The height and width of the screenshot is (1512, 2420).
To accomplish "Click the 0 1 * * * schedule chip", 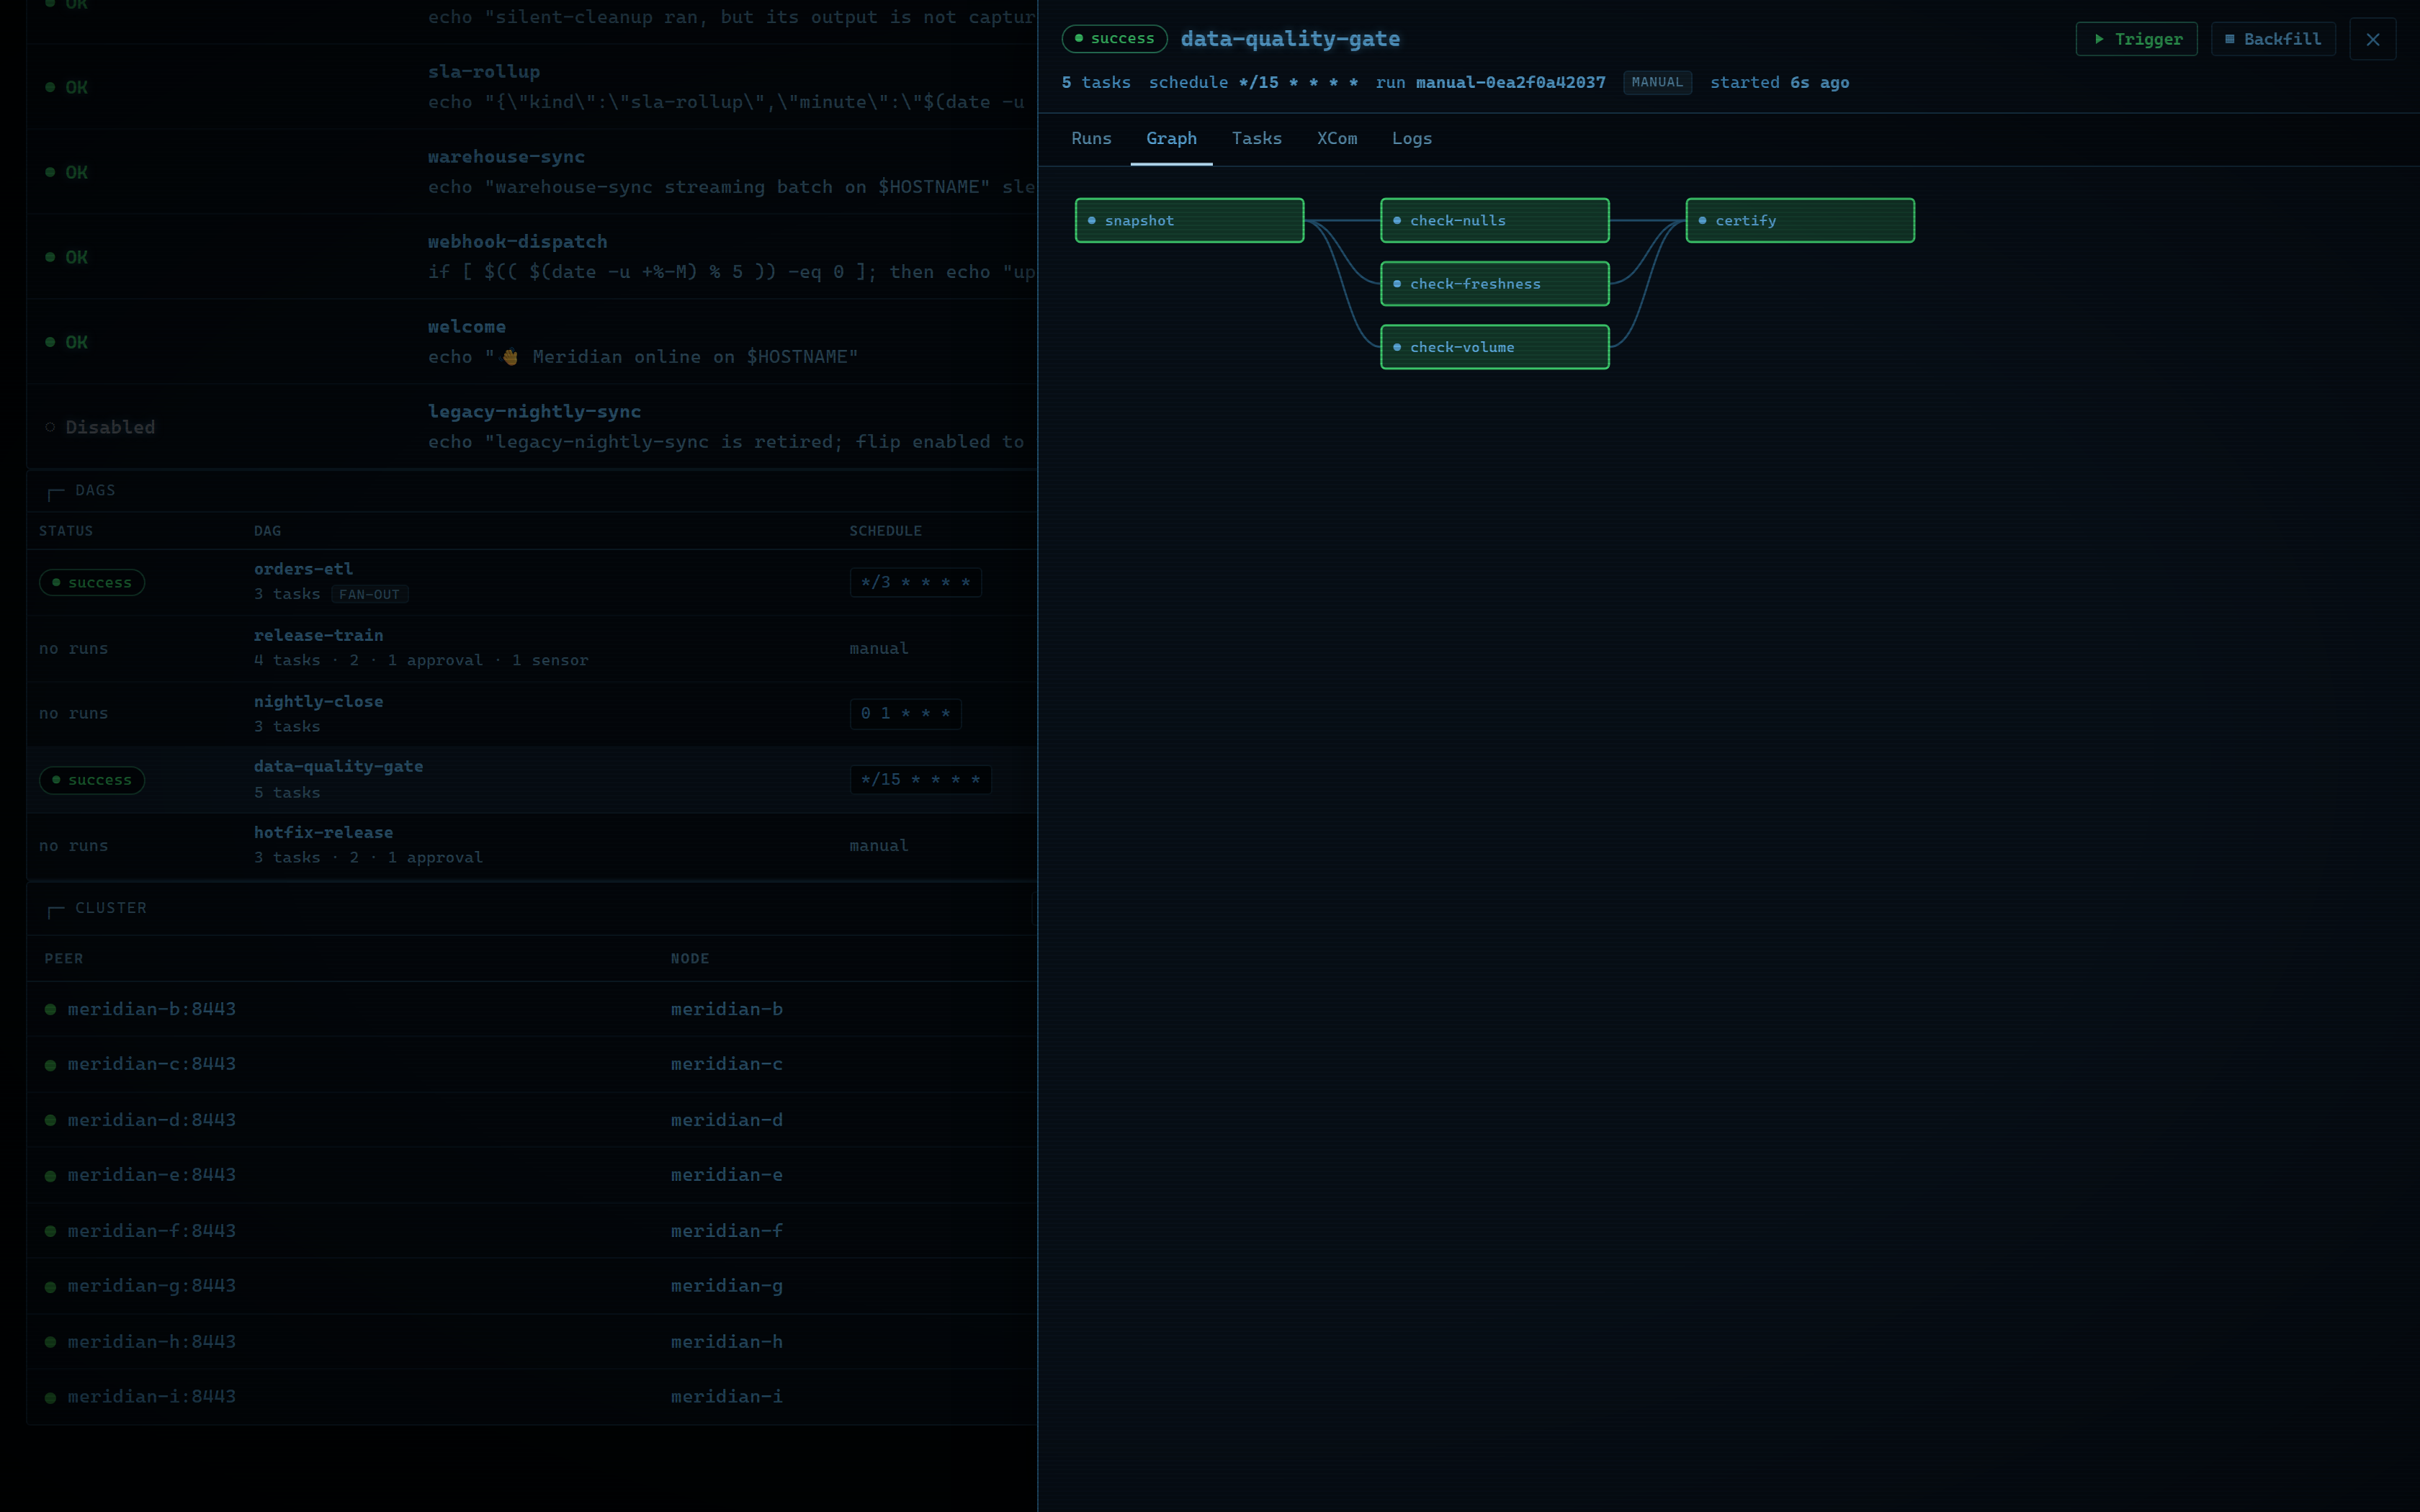I will (905, 713).
